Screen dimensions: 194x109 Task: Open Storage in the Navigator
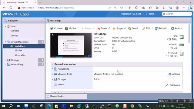15,60
